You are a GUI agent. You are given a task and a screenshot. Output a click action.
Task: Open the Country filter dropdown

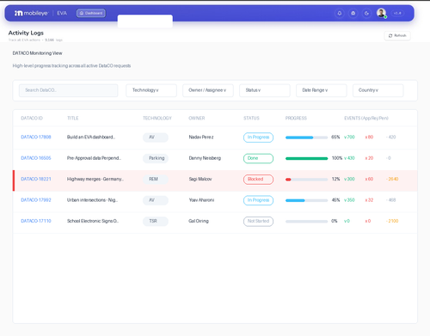(378, 90)
